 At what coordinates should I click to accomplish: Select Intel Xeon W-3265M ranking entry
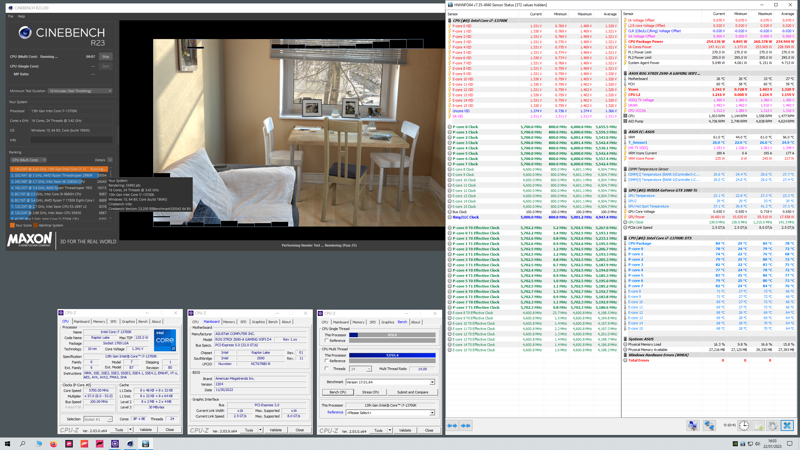59,182
